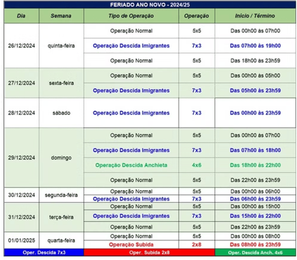Click the green 'Operação Descida Anchieta' cell
The image size is (297, 260).
131,165
